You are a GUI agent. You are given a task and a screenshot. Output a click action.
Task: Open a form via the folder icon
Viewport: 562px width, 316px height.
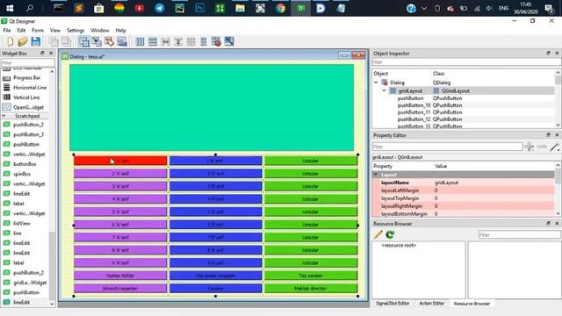click(23, 41)
